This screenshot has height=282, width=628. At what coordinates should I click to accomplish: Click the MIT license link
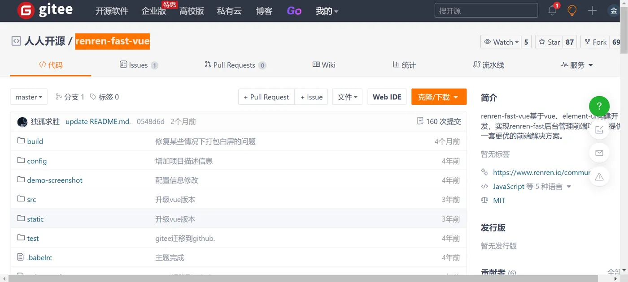(x=499, y=200)
